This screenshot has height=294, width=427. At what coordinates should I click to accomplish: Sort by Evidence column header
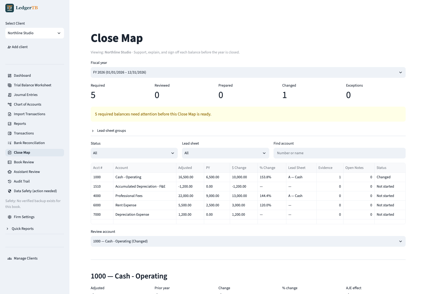click(x=330, y=168)
